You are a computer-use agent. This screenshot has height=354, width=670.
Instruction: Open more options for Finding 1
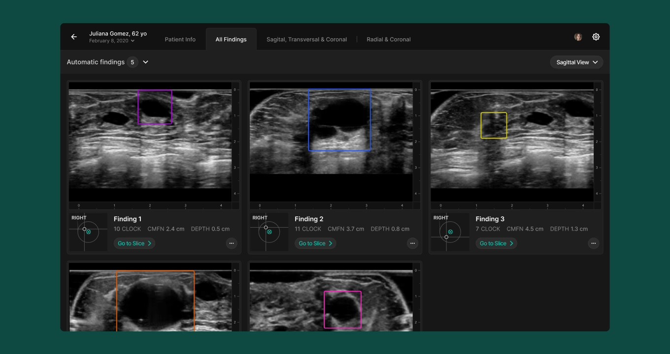pos(232,243)
